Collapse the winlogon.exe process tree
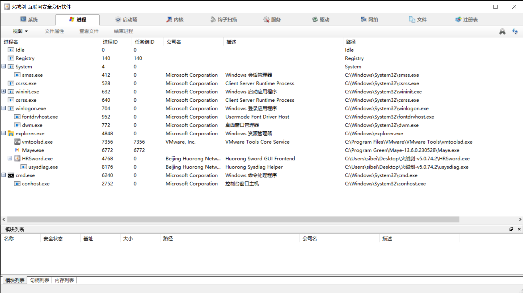 click(x=4, y=108)
